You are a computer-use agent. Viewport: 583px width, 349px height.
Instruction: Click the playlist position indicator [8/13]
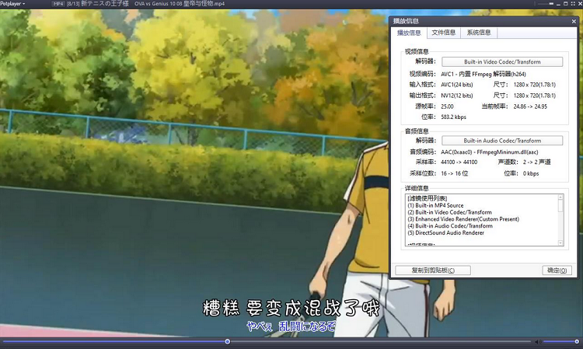[76, 4]
